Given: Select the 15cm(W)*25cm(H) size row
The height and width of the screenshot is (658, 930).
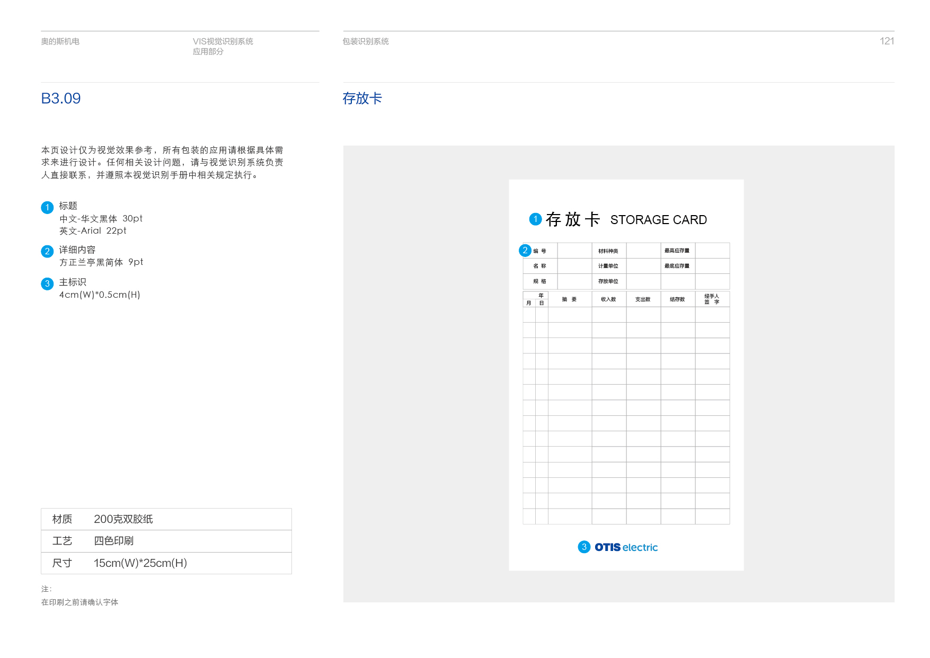Looking at the screenshot, I should (x=166, y=563).
